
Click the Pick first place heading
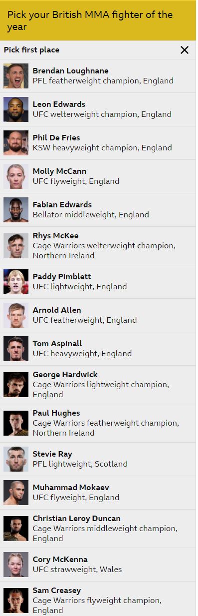click(x=31, y=50)
